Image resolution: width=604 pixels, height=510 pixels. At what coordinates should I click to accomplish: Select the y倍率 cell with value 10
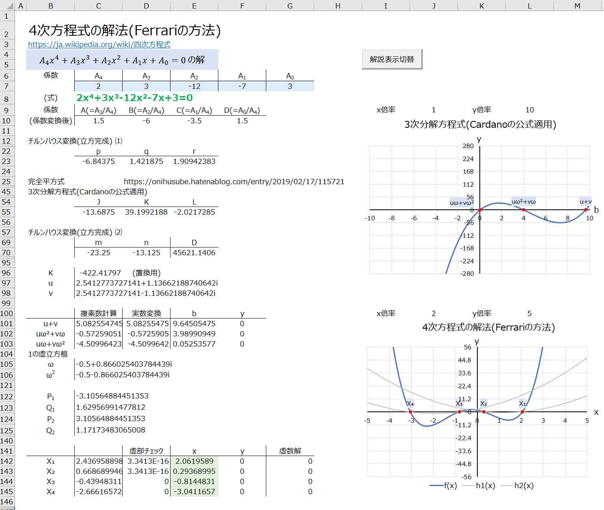[529, 110]
